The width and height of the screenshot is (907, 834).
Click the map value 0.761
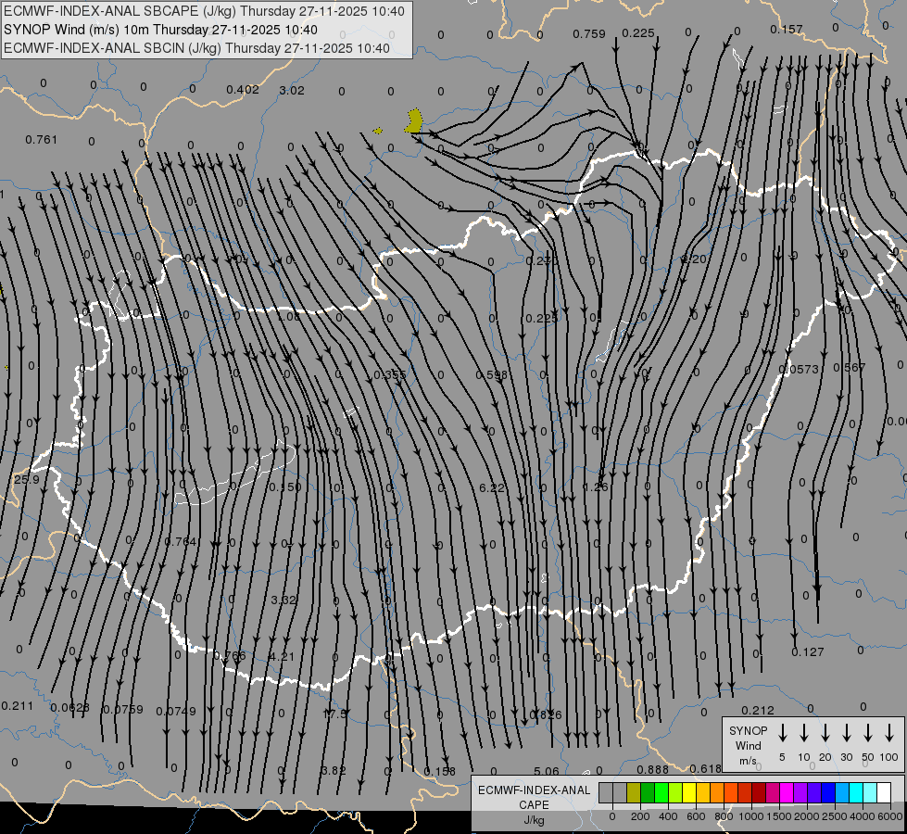[42, 140]
